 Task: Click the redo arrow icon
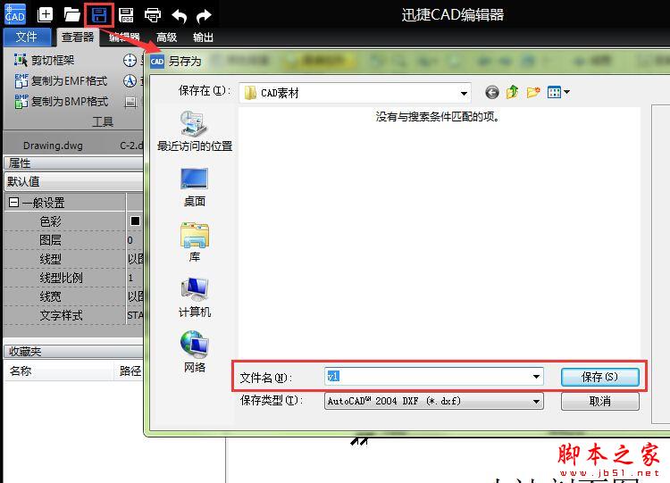coord(204,16)
